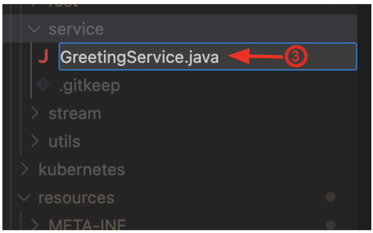Select the META-INF folder name

tap(87, 224)
